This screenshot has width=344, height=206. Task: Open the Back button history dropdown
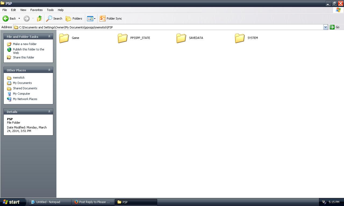(19, 19)
